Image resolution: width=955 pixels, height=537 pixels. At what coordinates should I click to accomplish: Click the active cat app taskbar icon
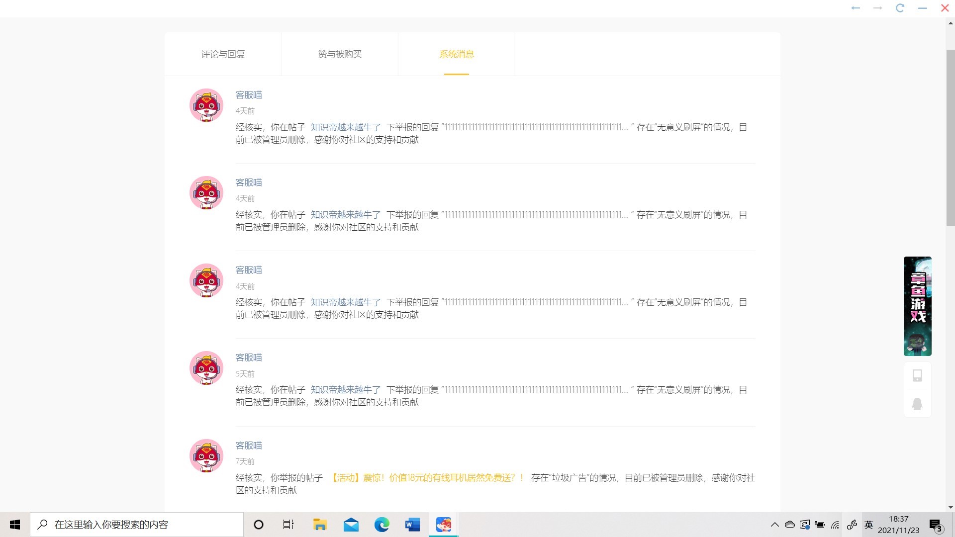(x=444, y=525)
